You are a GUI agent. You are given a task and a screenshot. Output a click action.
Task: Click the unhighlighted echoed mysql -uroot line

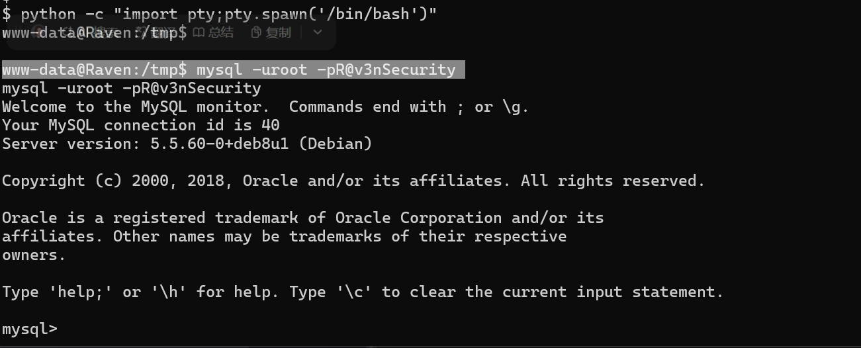click(131, 88)
